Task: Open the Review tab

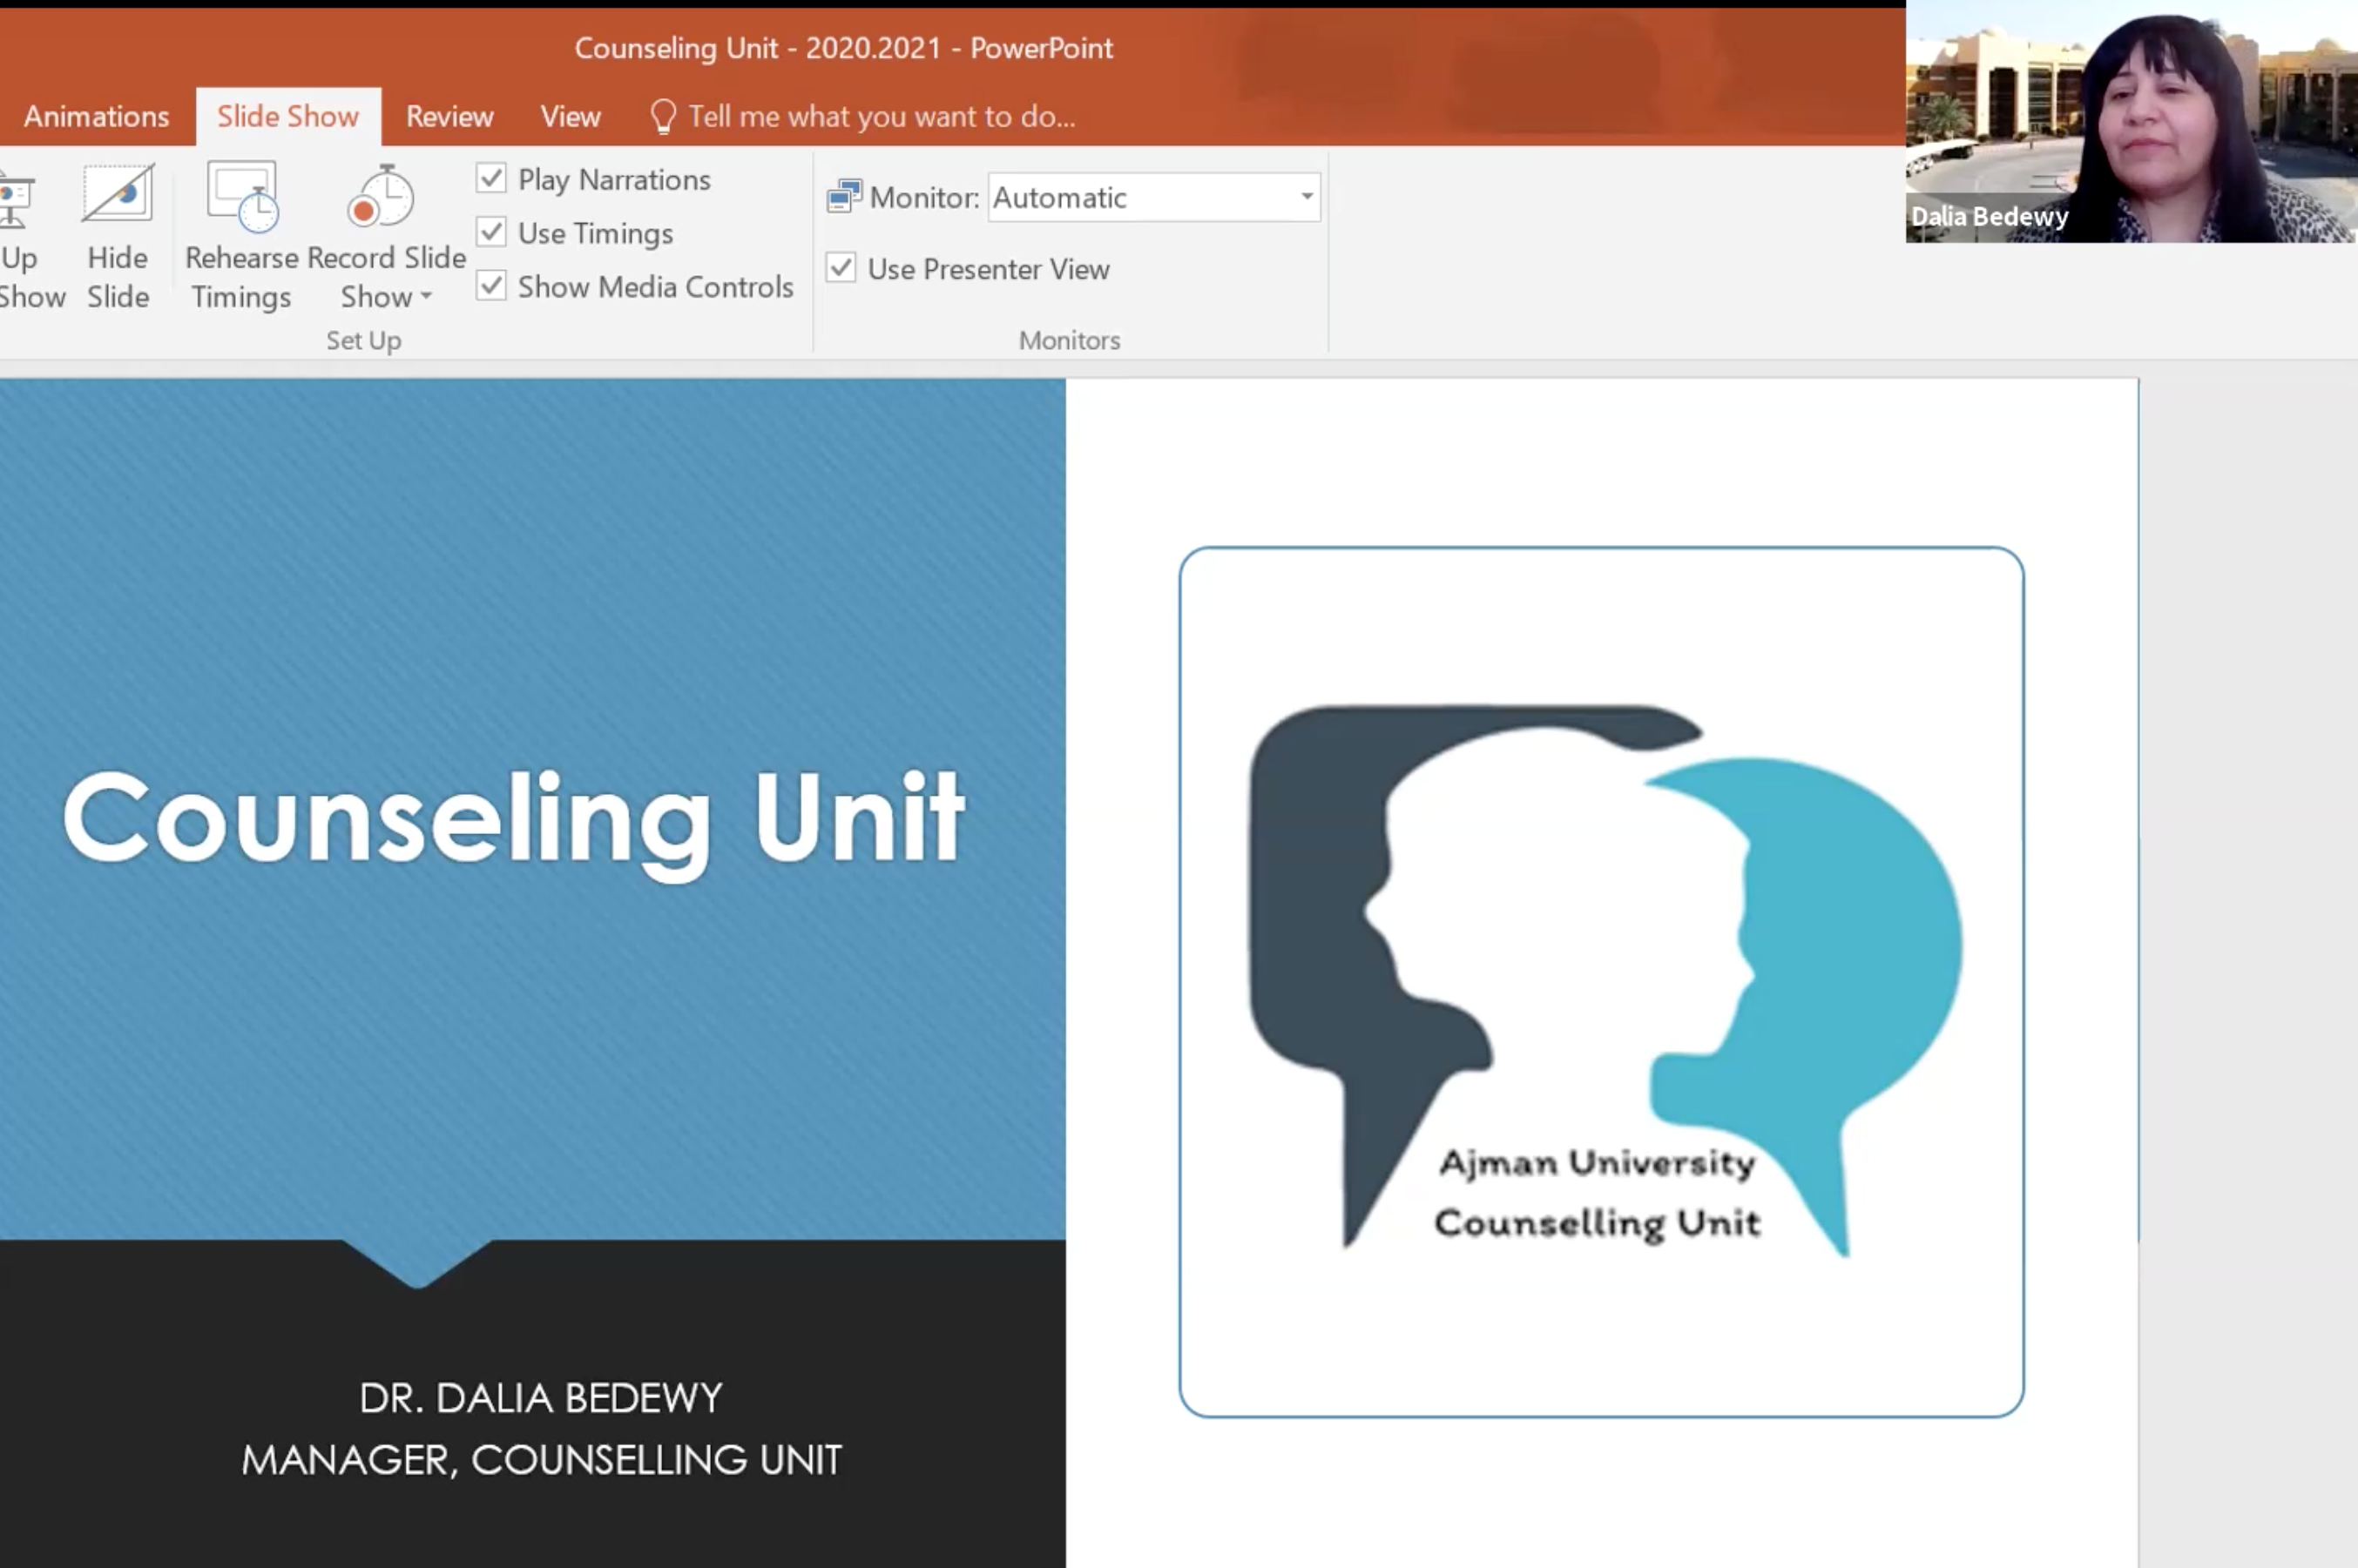Action: (449, 116)
